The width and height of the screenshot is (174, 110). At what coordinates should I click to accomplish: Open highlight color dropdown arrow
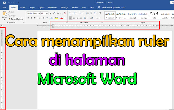click(x=59, y=18)
